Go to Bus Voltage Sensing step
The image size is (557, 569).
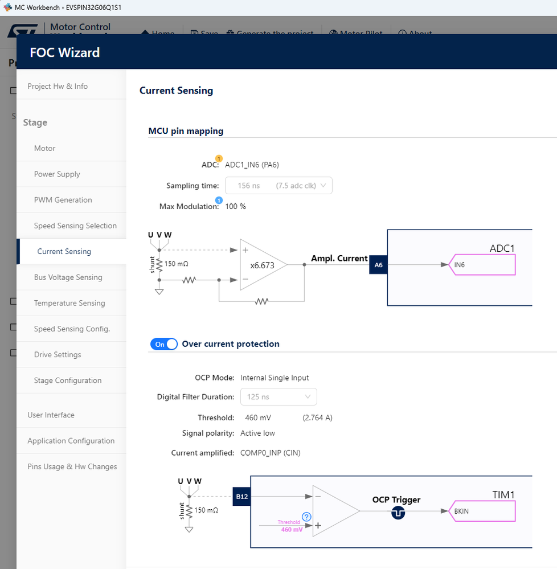tap(68, 277)
